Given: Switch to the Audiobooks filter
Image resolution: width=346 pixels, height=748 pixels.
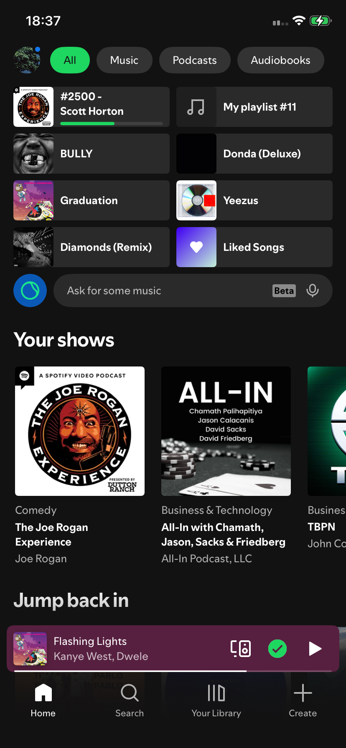Looking at the screenshot, I should 280,60.
